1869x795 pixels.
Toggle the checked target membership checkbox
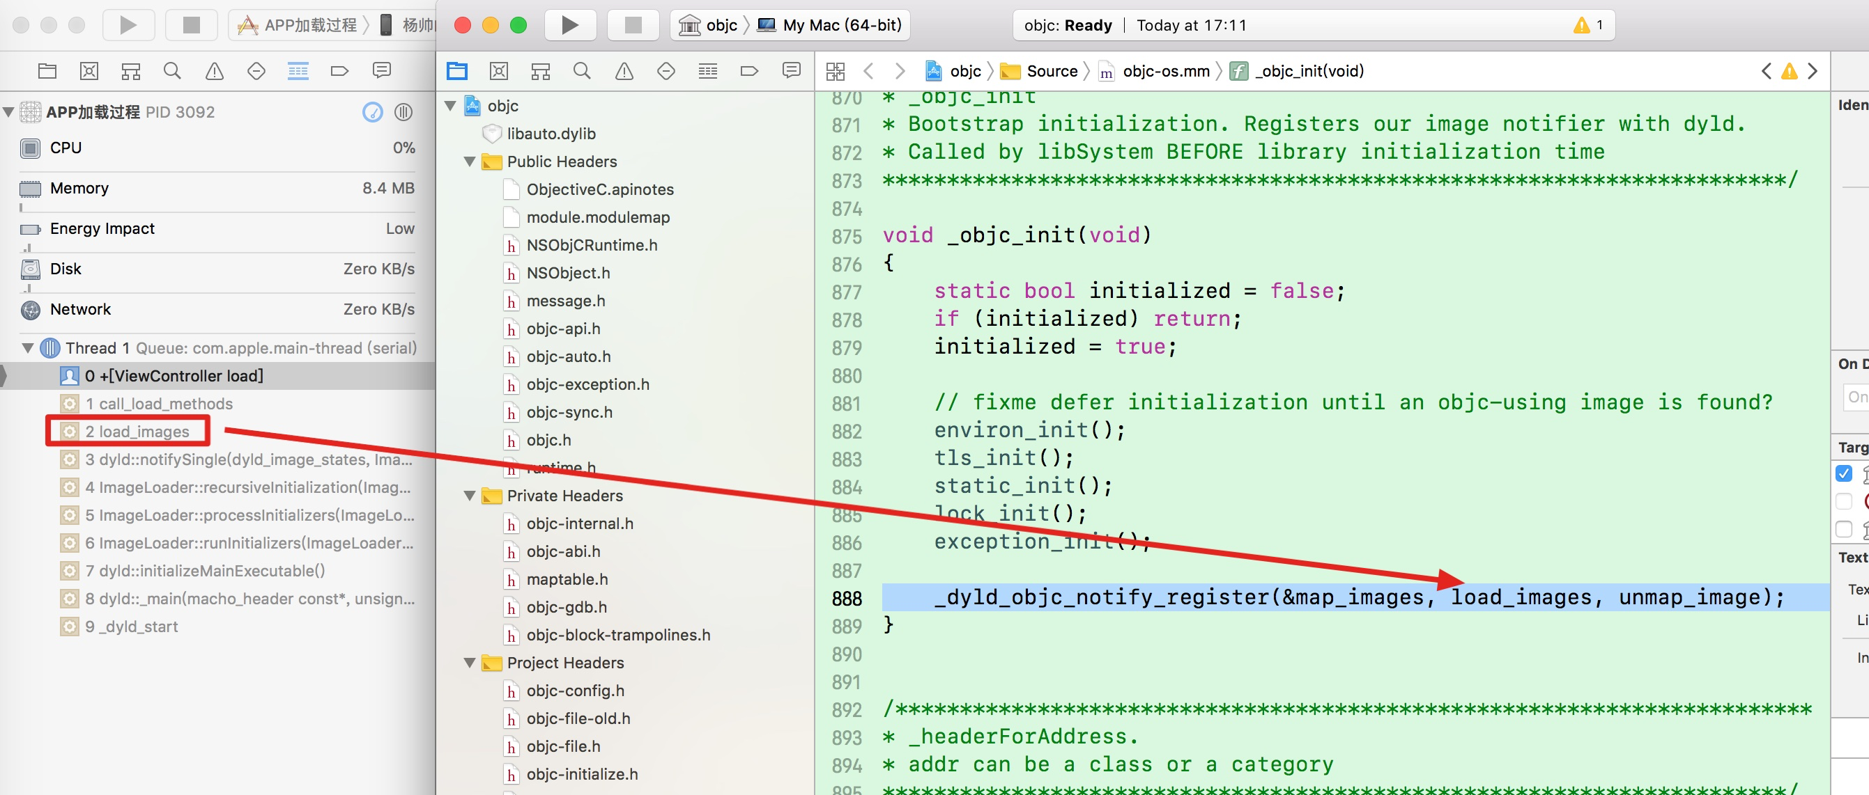[1844, 474]
